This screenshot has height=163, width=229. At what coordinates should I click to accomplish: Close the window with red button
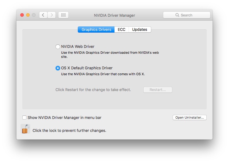click(22, 15)
